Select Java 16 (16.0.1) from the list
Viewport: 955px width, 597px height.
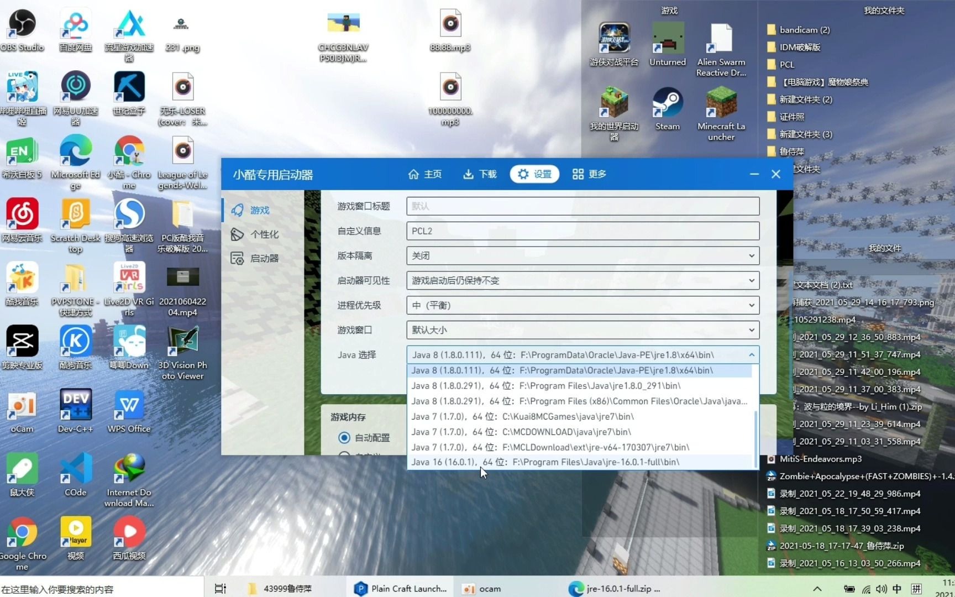553,462
